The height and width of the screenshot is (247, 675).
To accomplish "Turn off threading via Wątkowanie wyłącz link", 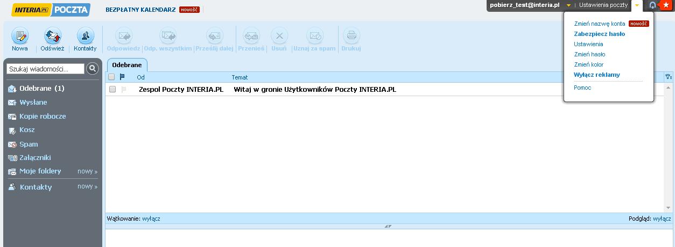I will [151, 219].
